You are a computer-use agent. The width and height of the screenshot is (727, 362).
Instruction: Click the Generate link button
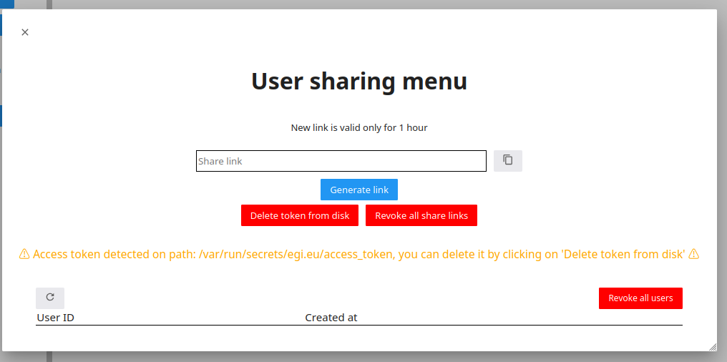(x=359, y=190)
